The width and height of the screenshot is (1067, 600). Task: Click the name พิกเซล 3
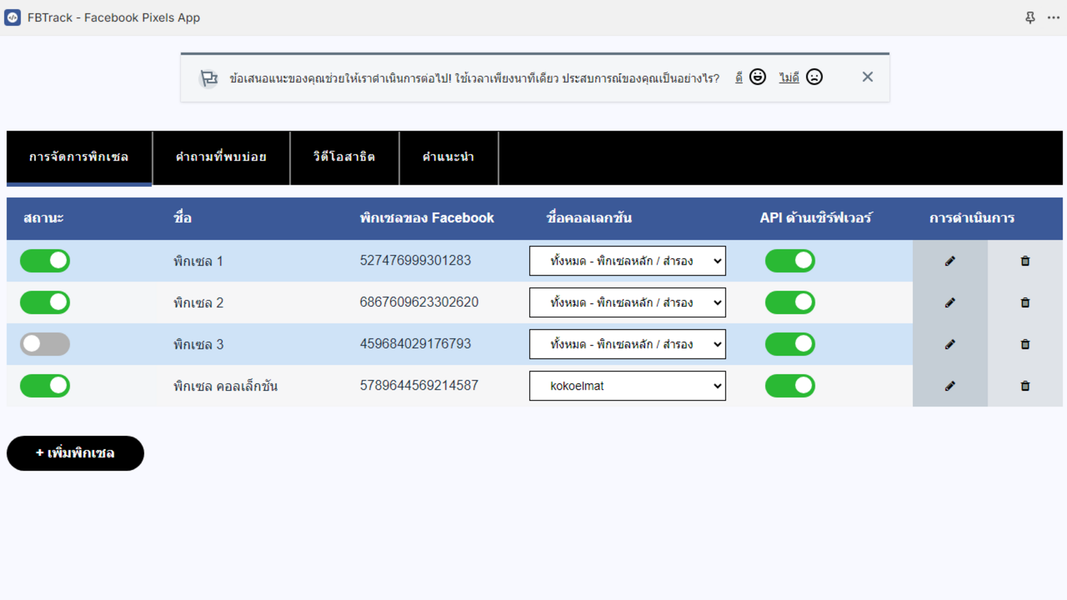(198, 345)
